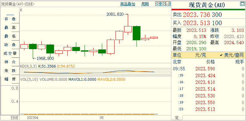The image size is (246, 121).
Task: Open the 商品叠加 overlay link
Action: pyautogui.click(x=127, y=4)
